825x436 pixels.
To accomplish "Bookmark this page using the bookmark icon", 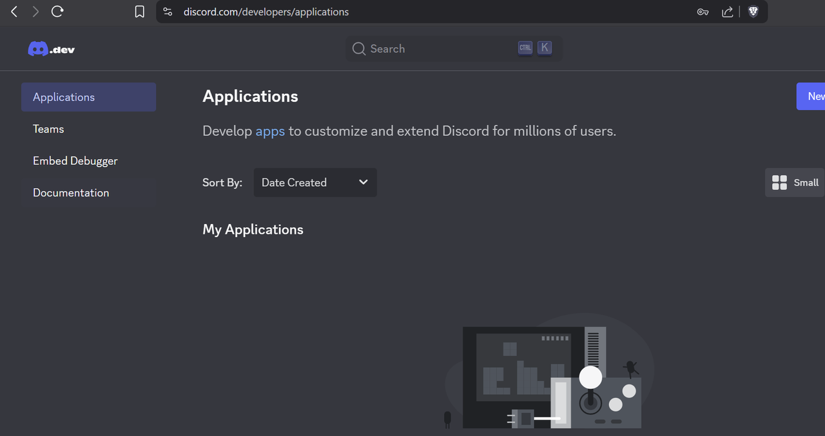I will coord(139,12).
